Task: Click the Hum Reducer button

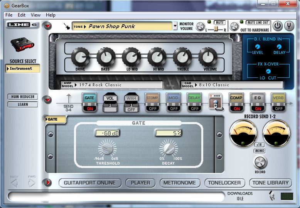Action: pos(23,97)
